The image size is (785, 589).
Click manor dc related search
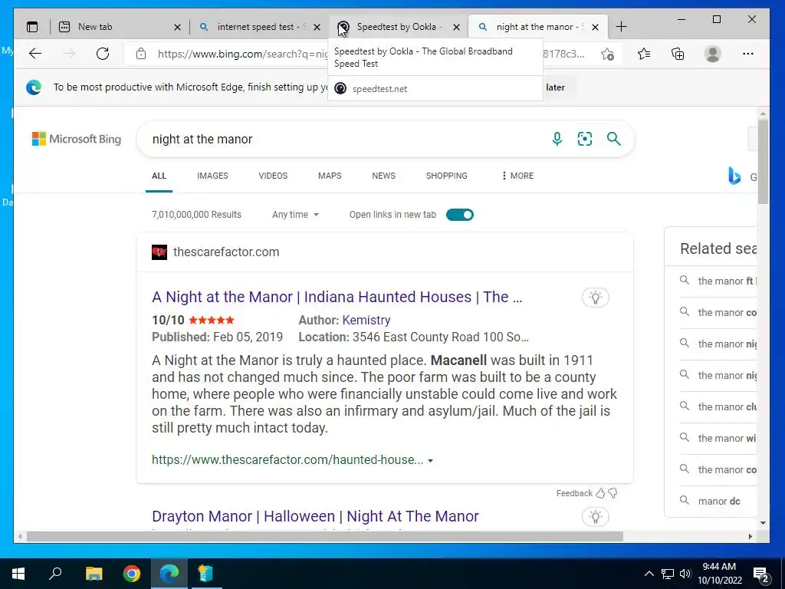[718, 501]
